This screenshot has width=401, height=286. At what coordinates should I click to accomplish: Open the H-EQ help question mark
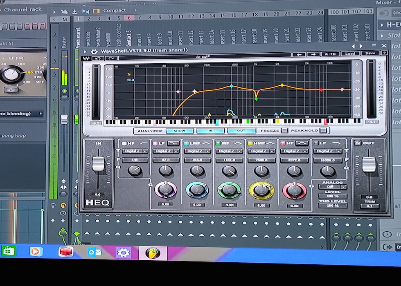pyautogui.click(x=384, y=53)
